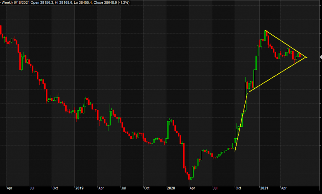This screenshot has height=194, width=322.
Task: Click the 2021 year label on time axis
Action: click(265, 188)
